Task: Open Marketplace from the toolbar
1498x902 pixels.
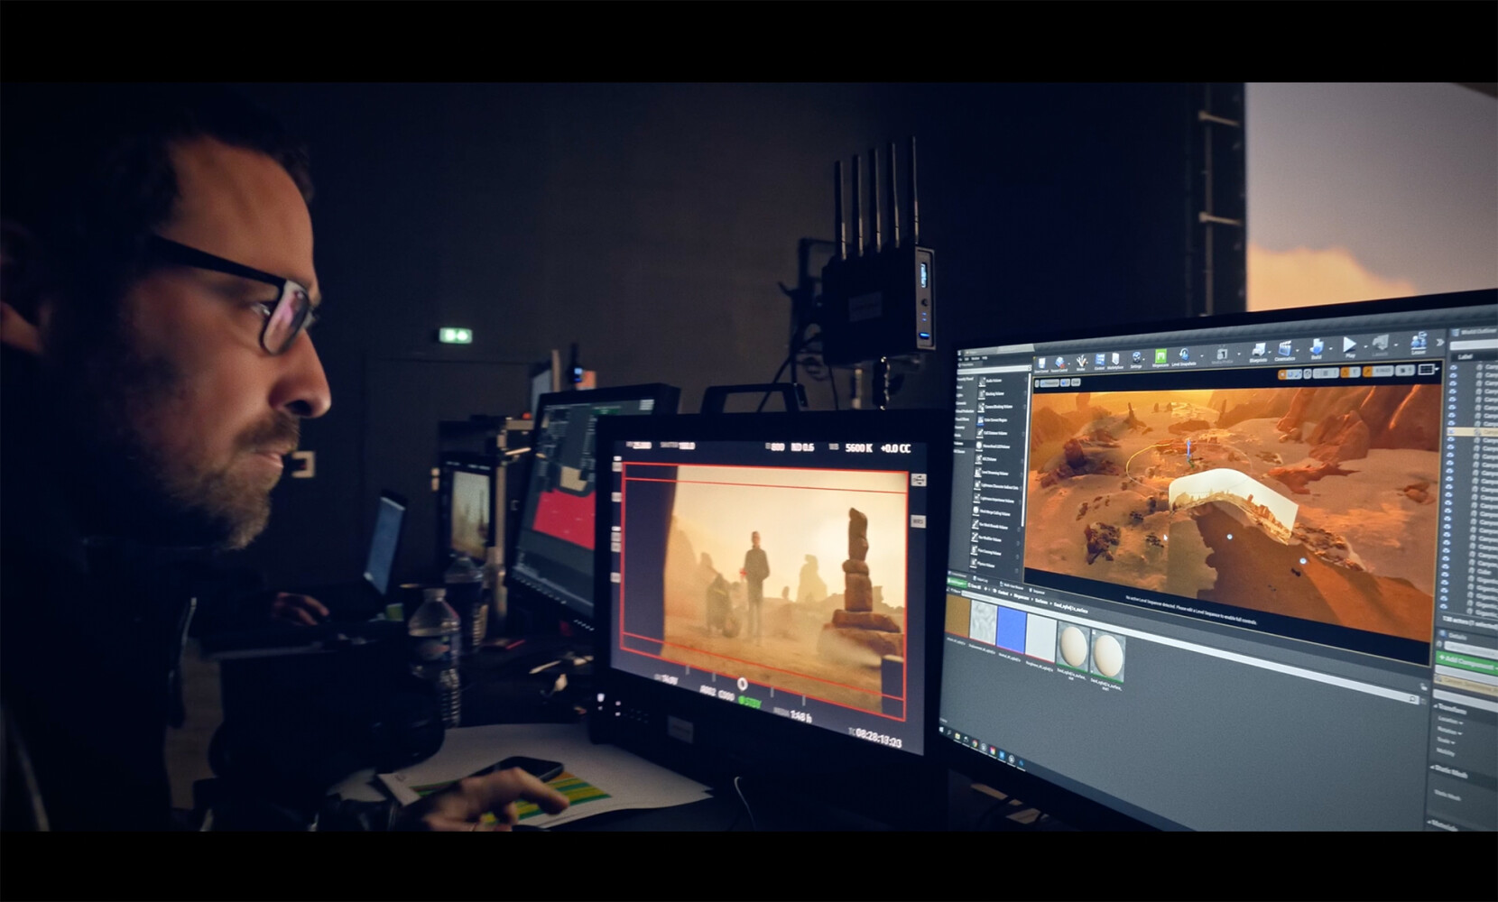Action: click(1115, 359)
